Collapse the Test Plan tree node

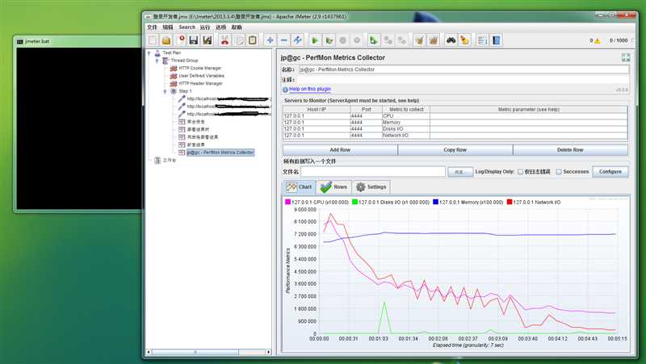(x=149, y=52)
